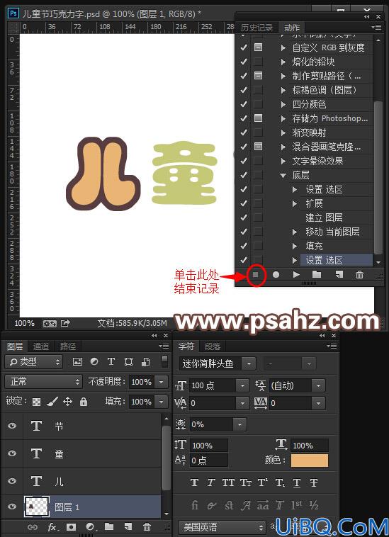This screenshot has width=389, height=537.
Task: Open 美国英语 language dropdown
Action: coord(222,526)
